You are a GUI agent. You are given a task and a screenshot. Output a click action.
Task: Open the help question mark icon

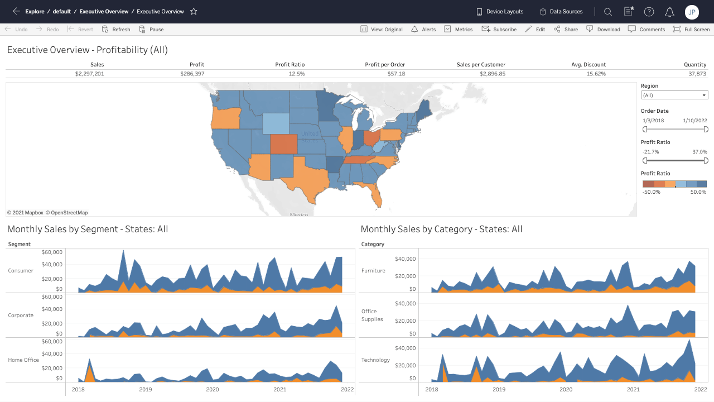tap(649, 12)
